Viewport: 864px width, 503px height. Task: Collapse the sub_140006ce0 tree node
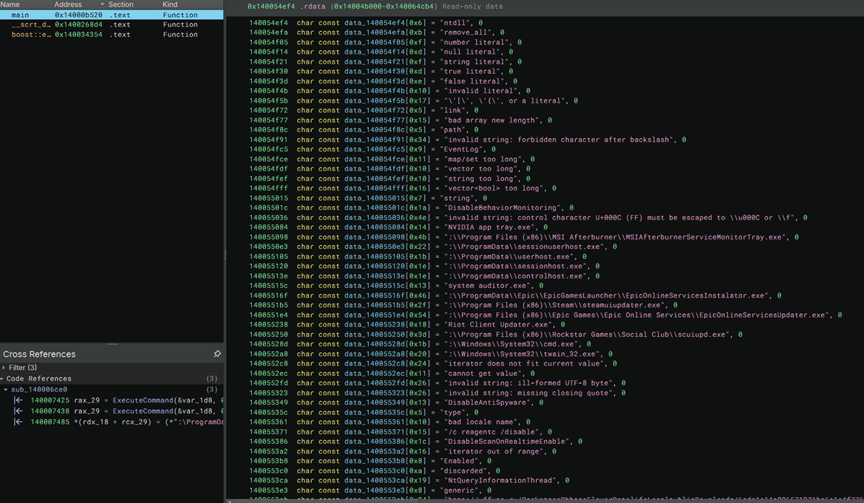tap(7, 389)
